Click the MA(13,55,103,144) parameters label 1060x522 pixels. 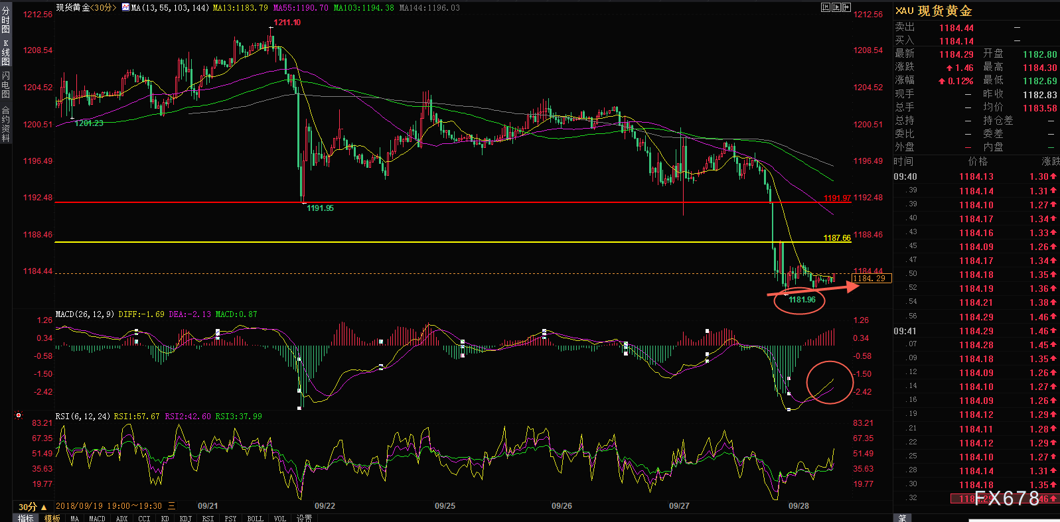tap(171, 8)
